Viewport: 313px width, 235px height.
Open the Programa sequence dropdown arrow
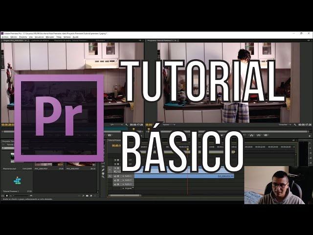coord(175,41)
